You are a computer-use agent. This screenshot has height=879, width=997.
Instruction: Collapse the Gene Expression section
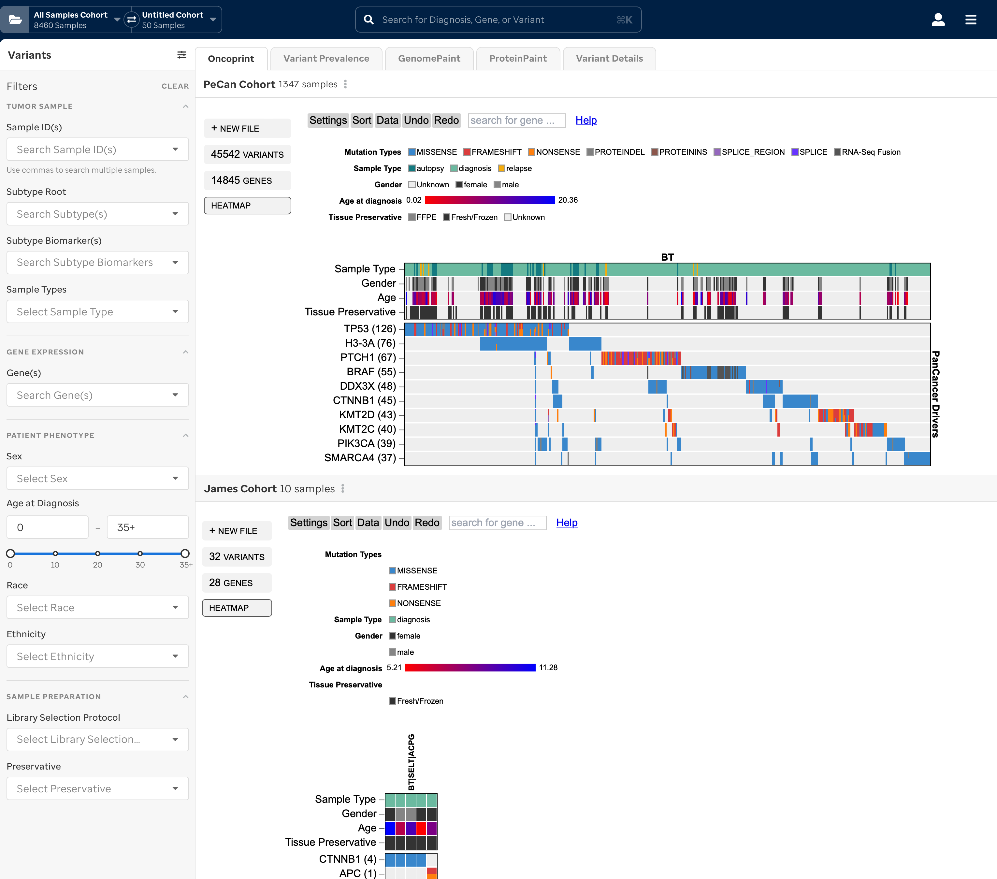point(185,352)
